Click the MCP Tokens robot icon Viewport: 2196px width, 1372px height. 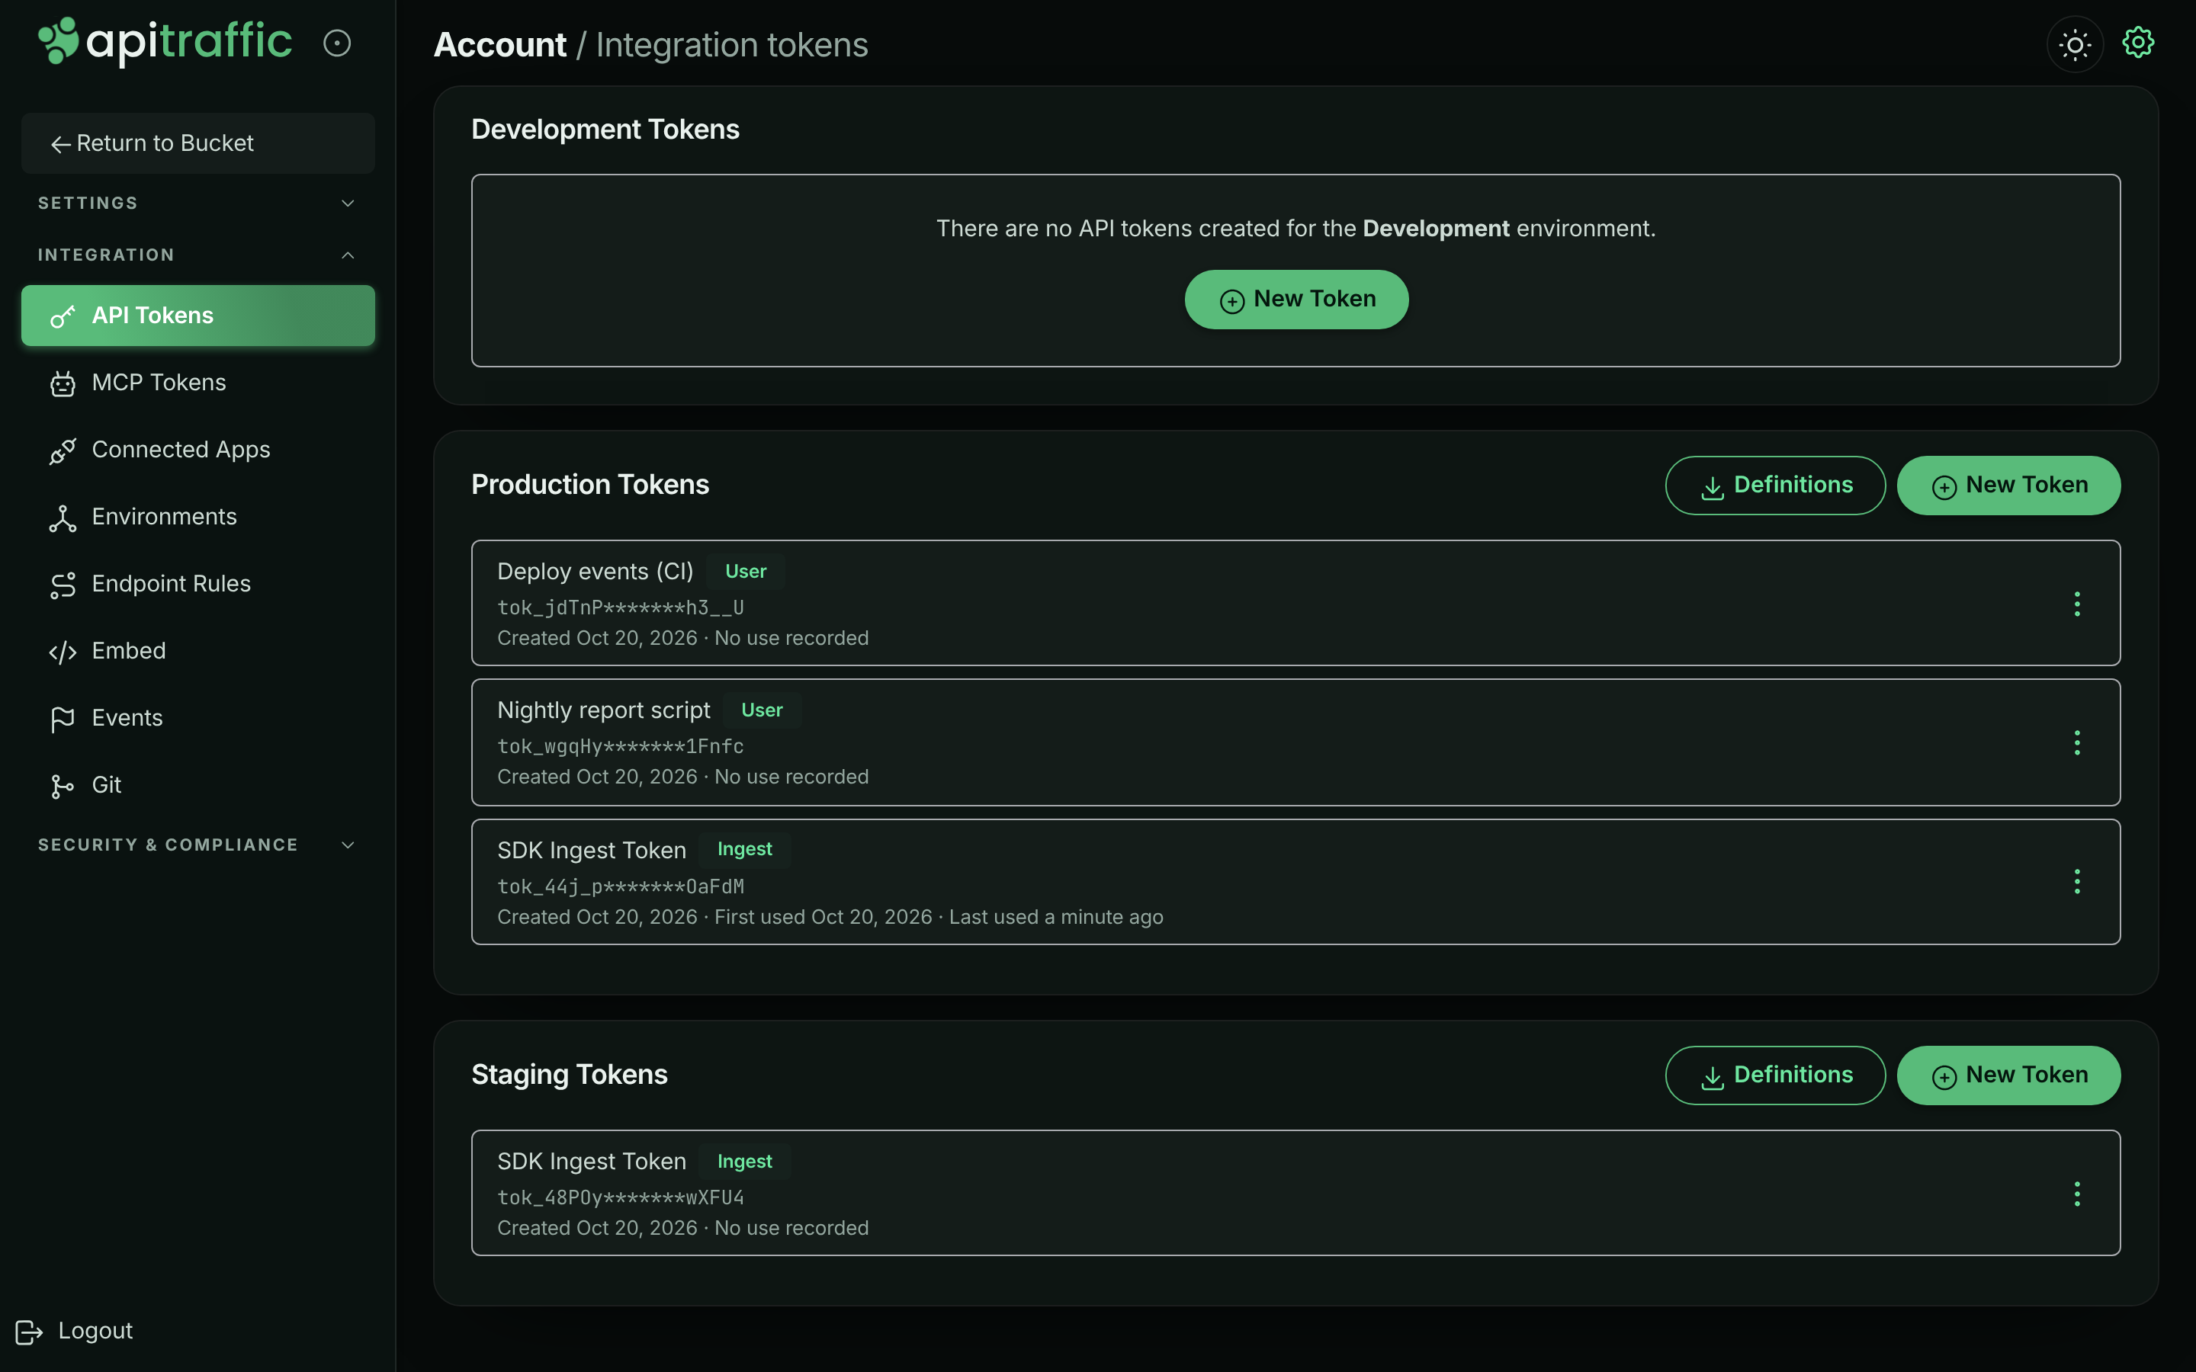click(63, 384)
